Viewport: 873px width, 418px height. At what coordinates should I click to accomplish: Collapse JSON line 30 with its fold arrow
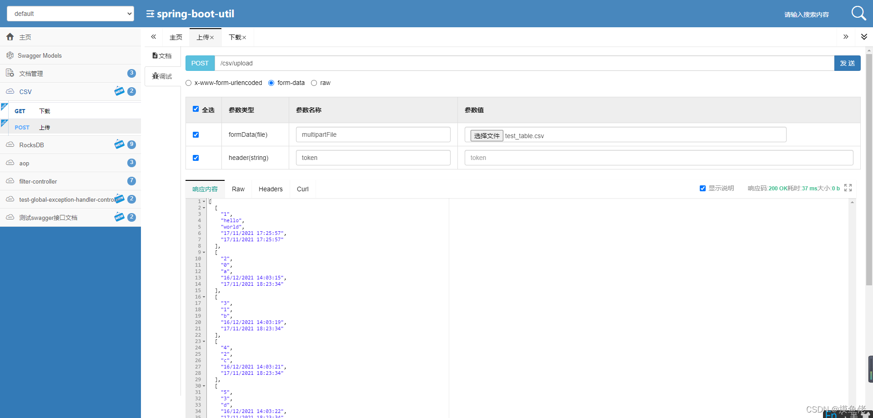(204, 386)
